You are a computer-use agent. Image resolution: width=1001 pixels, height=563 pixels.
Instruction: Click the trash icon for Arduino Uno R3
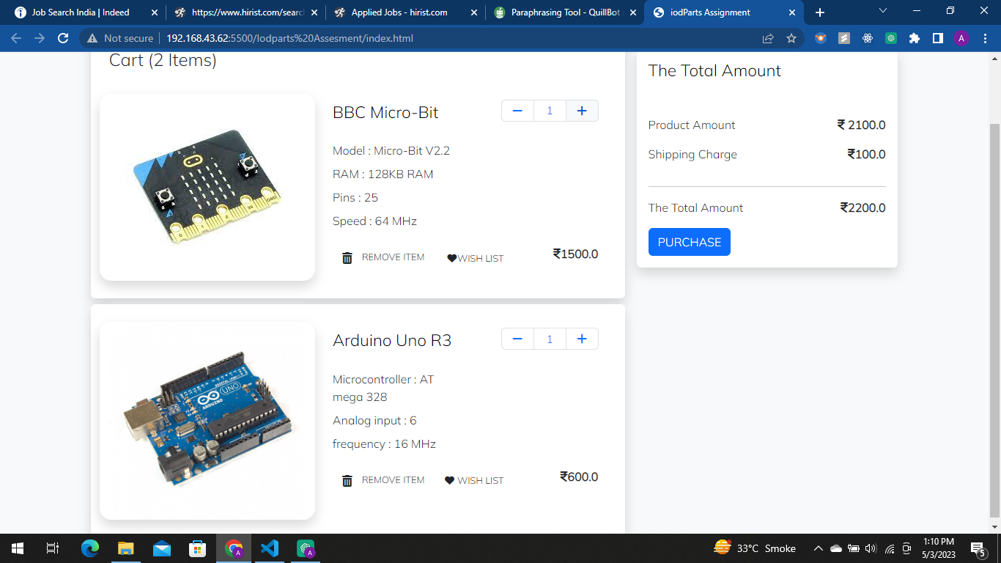point(347,480)
